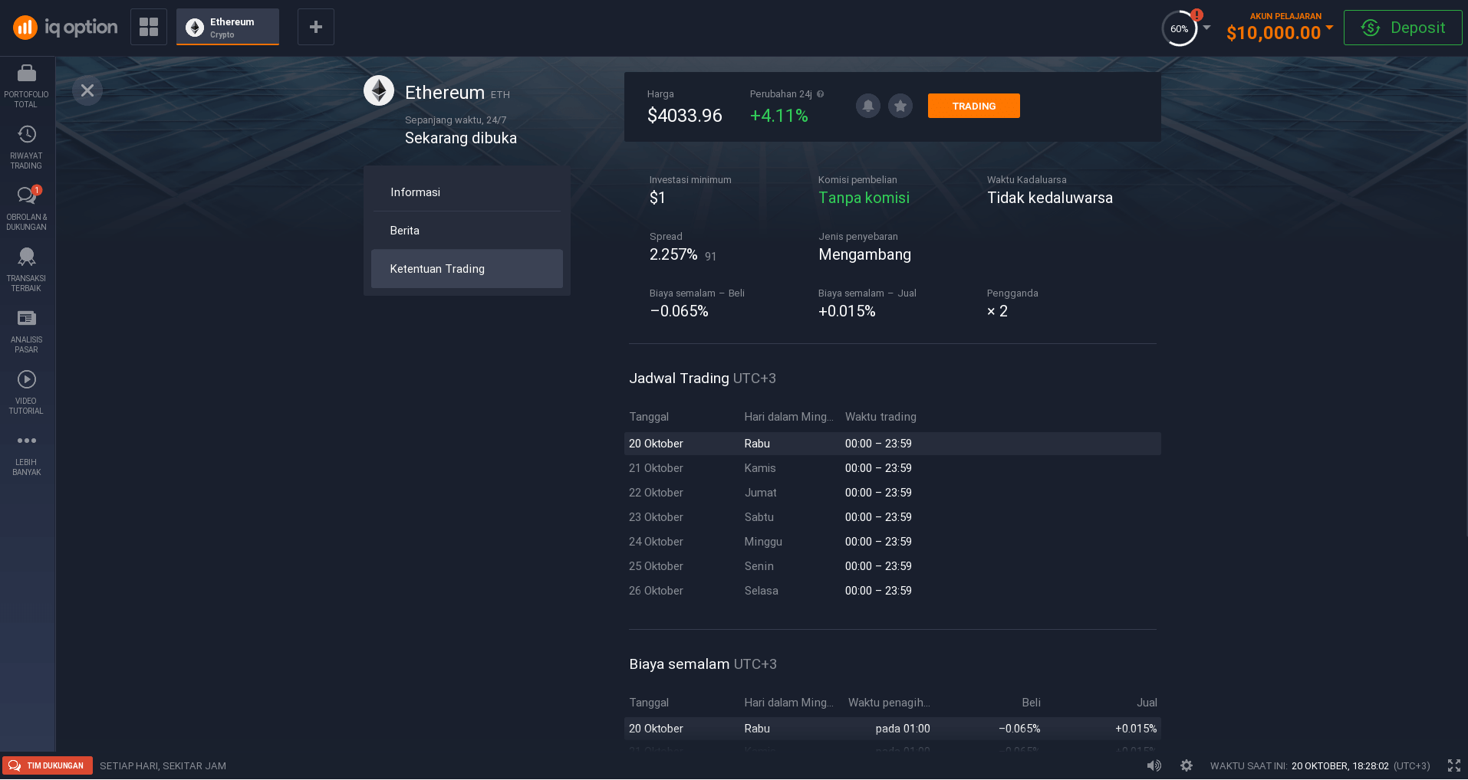This screenshot has width=1468, height=780.
Task: Open Analisis Pasar panel
Action: tap(26, 328)
